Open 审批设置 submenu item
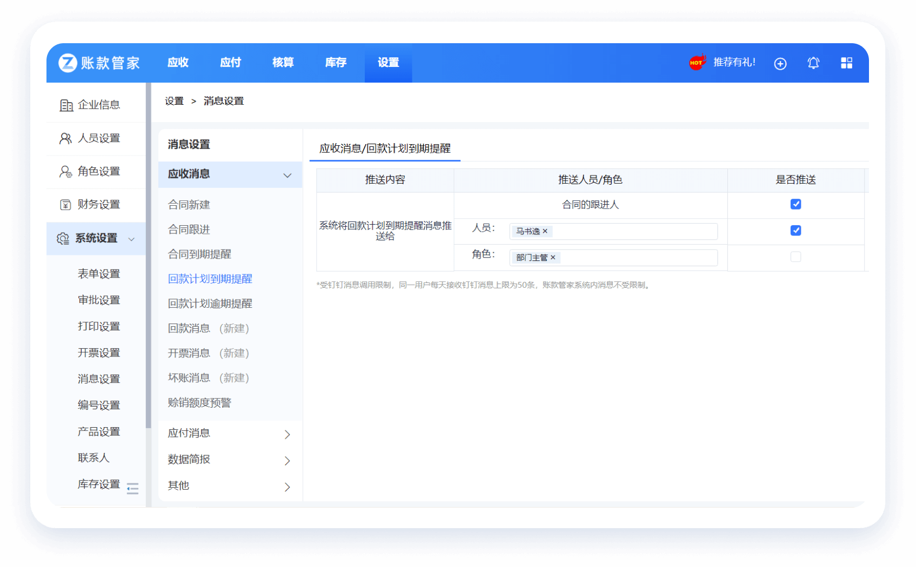 [x=99, y=300]
